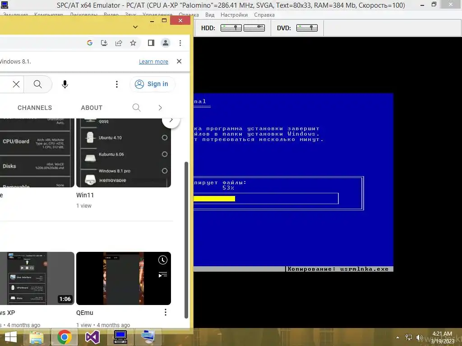Bookmark this page with the star icon
This screenshot has height=346, width=462.
click(x=133, y=43)
